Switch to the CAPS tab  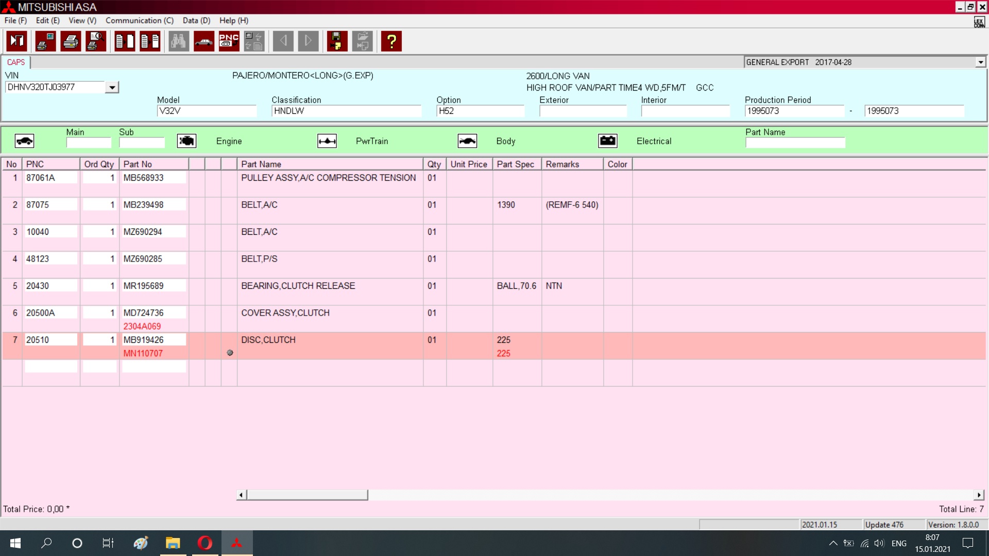[16, 62]
